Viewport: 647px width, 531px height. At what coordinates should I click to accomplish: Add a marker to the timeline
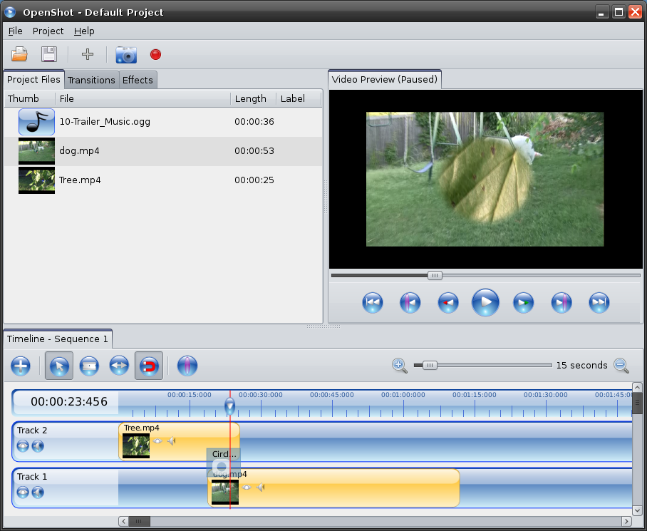coord(187,366)
